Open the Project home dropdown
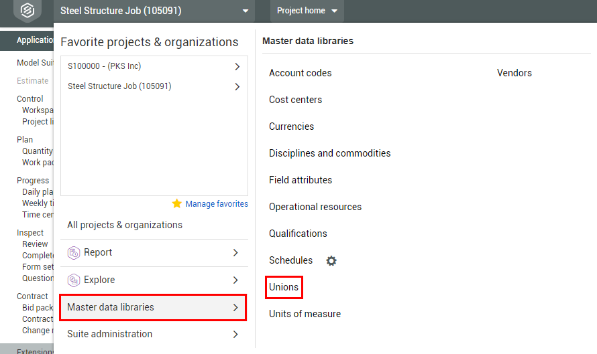The image size is (597, 354). click(308, 11)
